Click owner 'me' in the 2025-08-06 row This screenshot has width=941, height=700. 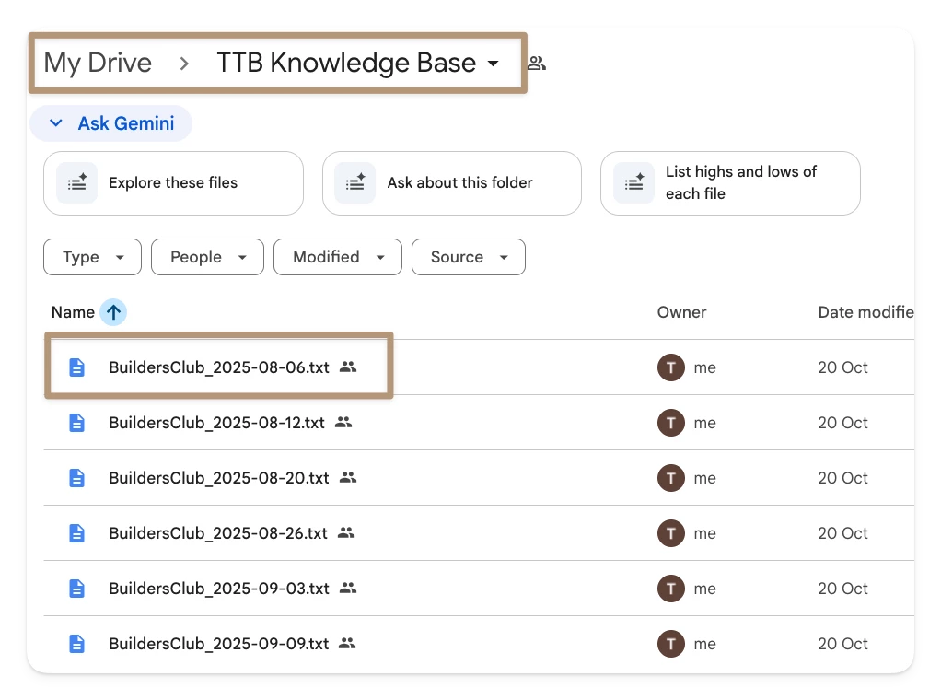pos(705,367)
